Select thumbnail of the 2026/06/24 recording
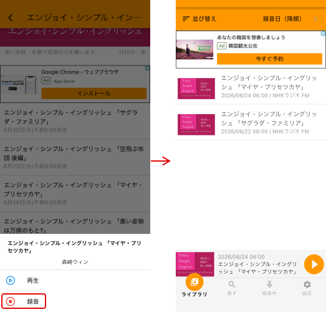Image resolution: width=326 pixels, height=312 pixels. pyautogui.click(x=196, y=89)
